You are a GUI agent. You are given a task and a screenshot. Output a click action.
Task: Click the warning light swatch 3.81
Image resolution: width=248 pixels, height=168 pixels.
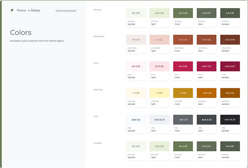pos(160,93)
